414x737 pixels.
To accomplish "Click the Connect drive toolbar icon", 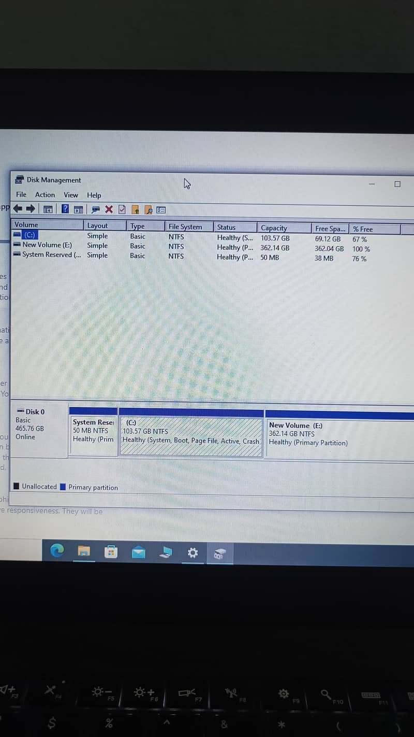I will click(x=95, y=209).
